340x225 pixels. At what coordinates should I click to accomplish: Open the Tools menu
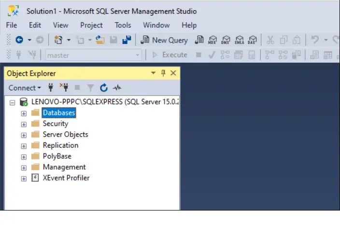[123, 25]
